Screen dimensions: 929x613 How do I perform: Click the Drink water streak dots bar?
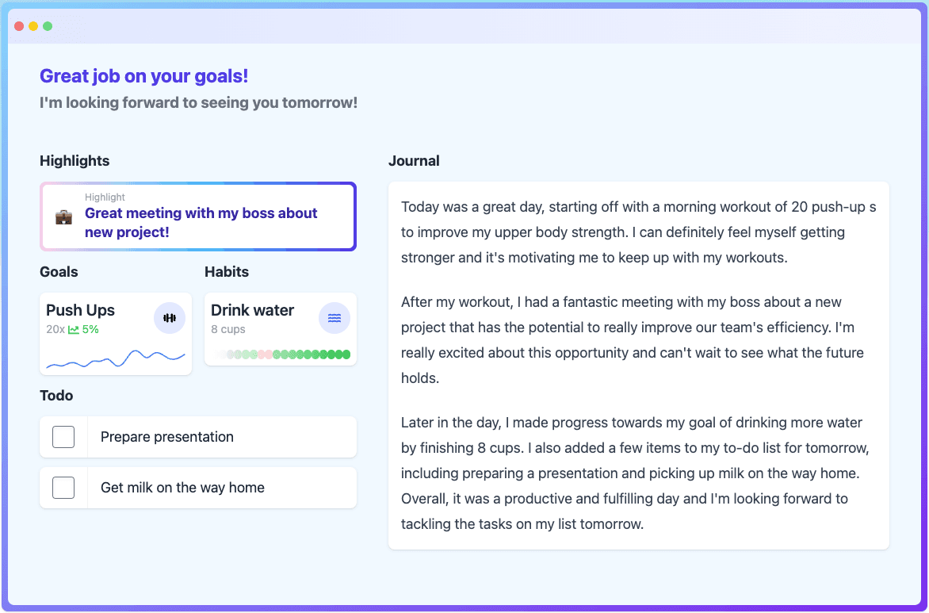click(x=281, y=354)
